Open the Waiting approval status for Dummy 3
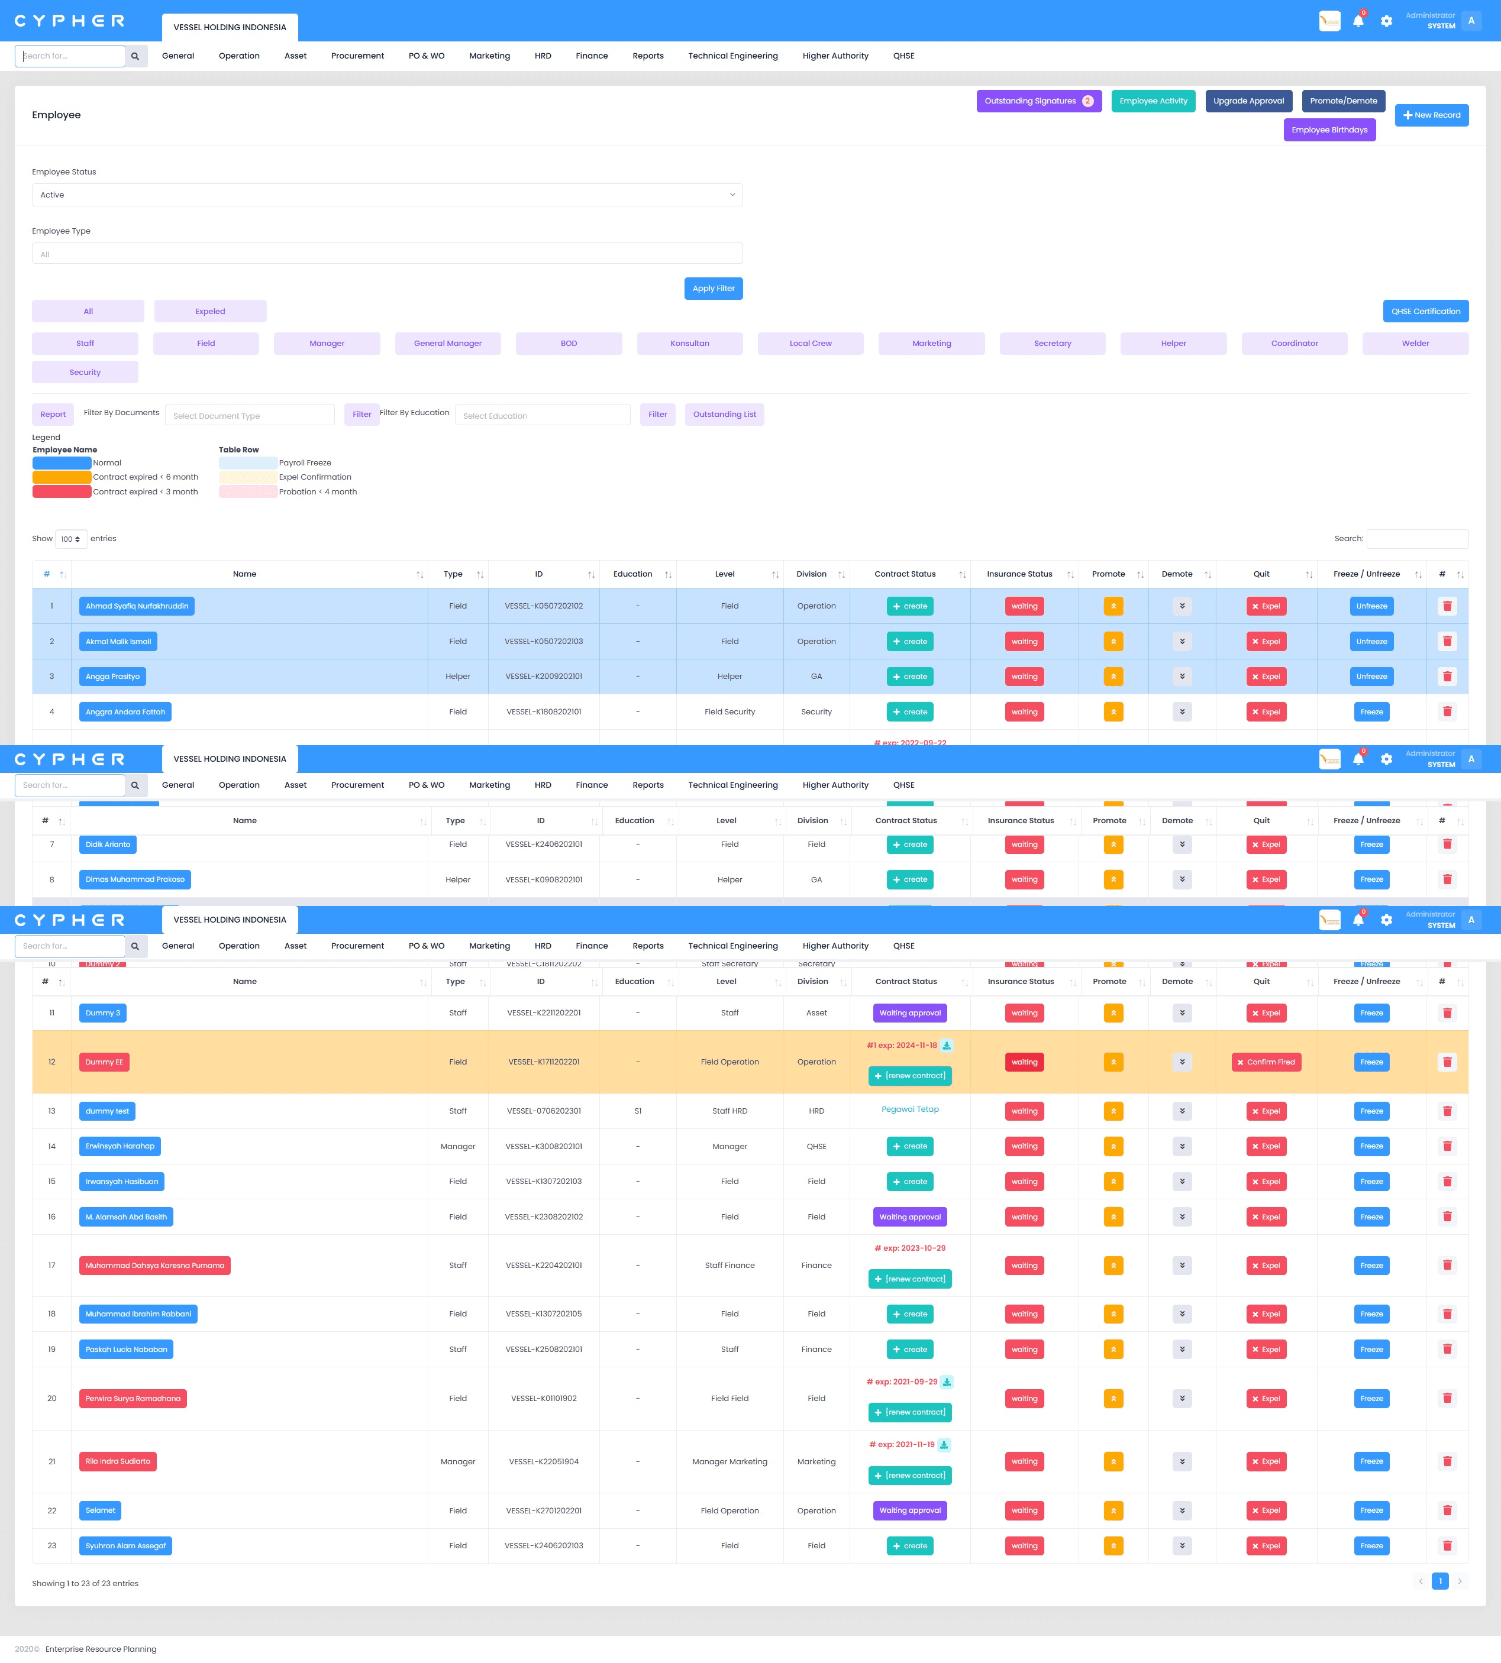The height and width of the screenshot is (1663, 1501). (910, 1012)
